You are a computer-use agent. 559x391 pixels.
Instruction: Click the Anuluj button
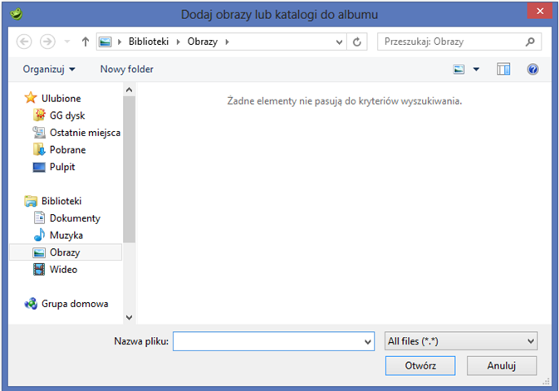502,366
